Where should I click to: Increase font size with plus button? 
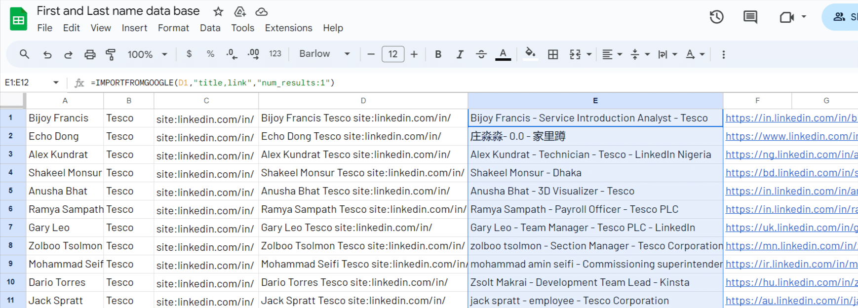point(414,54)
